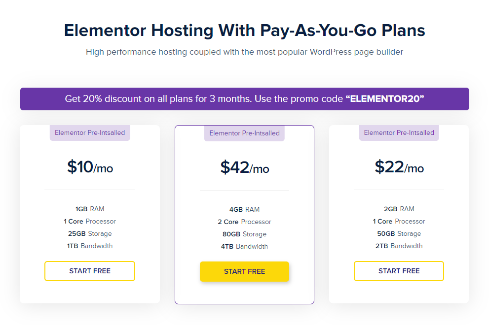The image size is (489, 325).
Task: Start free on the $22/mo plan
Action: (x=399, y=271)
